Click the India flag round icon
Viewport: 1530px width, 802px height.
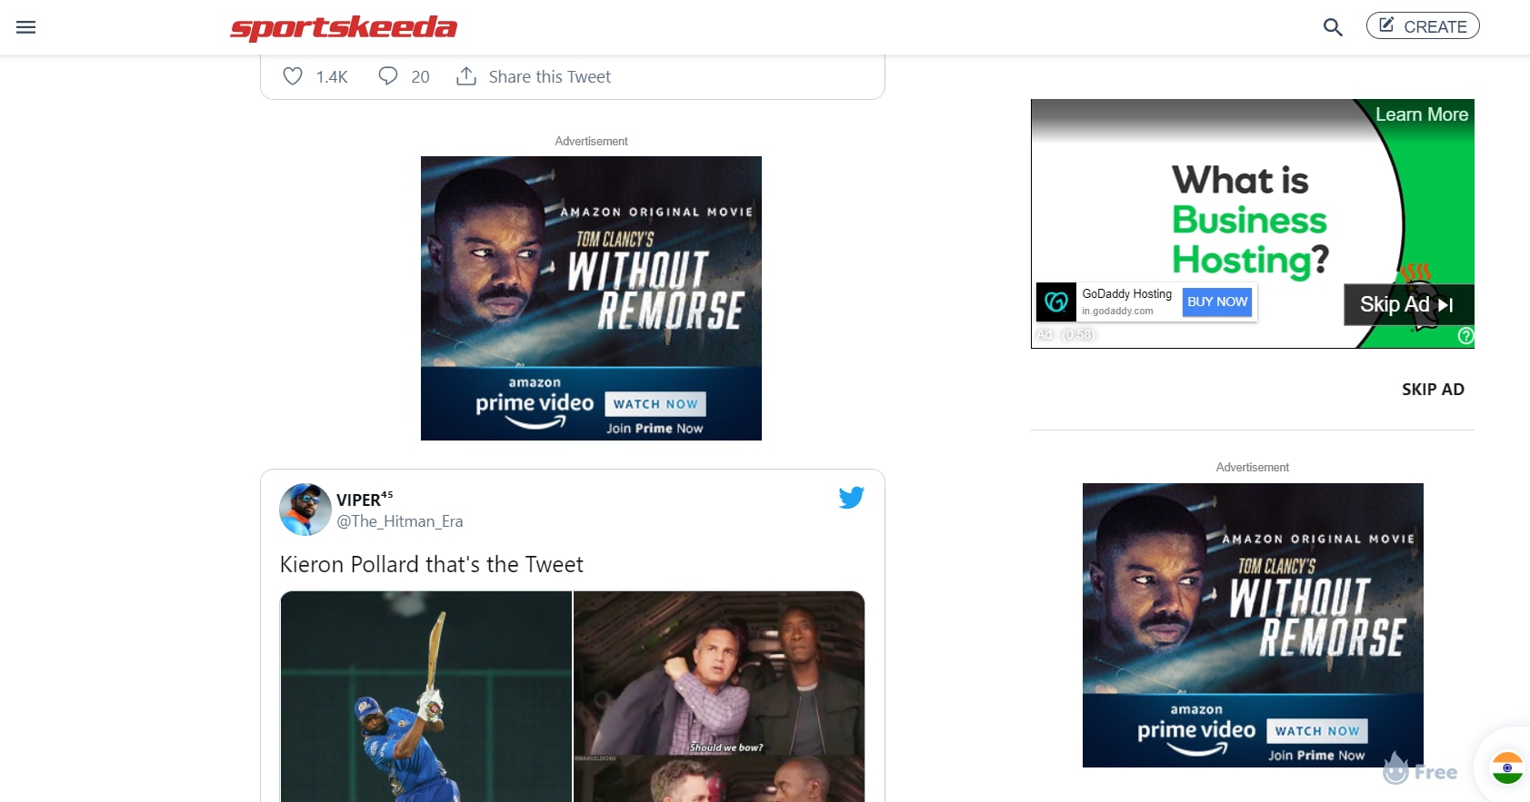click(x=1507, y=768)
